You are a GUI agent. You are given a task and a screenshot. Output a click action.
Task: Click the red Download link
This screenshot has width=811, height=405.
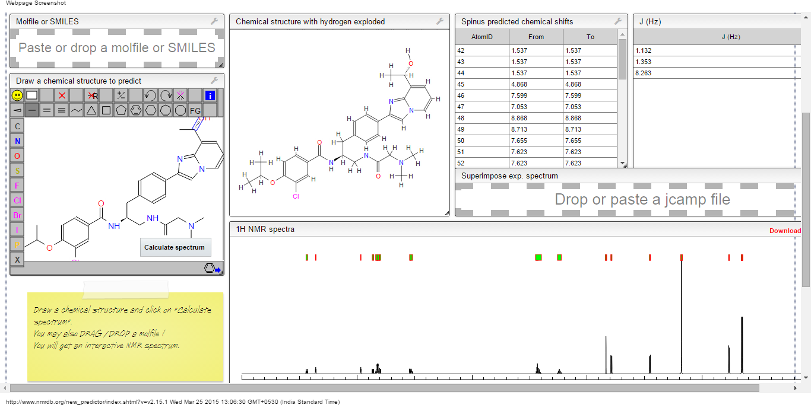click(x=785, y=231)
